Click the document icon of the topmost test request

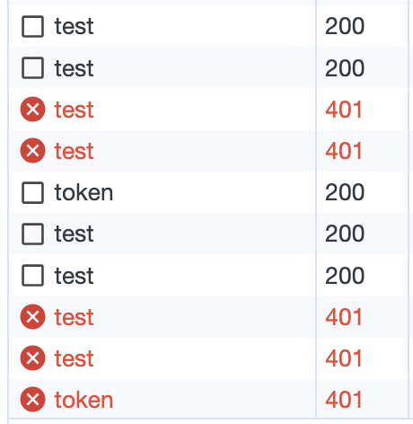click(33, 26)
